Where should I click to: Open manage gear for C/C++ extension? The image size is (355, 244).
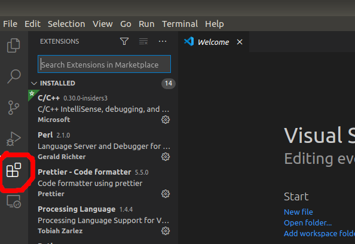coord(166,120)
